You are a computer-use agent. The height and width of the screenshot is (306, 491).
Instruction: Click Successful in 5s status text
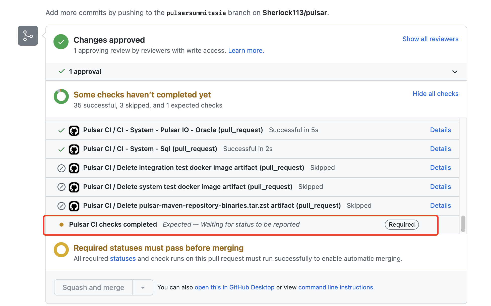[x=294, y=130]
